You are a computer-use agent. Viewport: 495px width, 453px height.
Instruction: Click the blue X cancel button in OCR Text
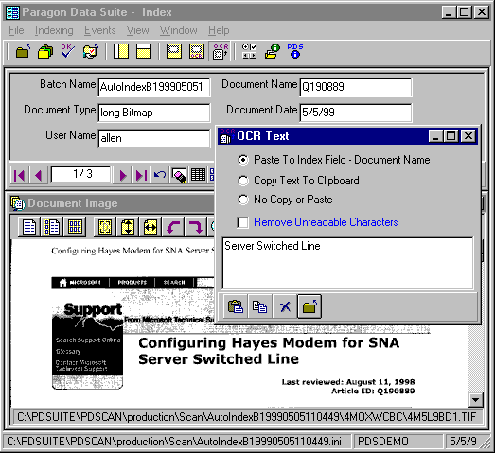pyautogui.click(x=285, y=306)
